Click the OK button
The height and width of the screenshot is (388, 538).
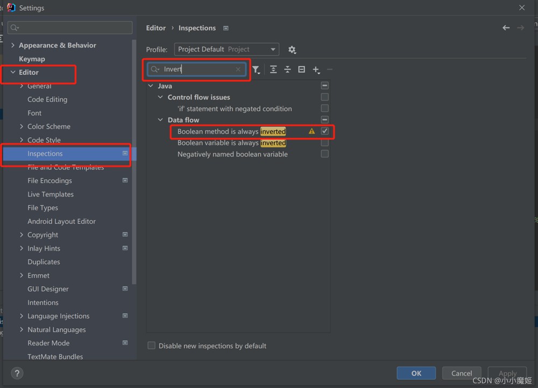tap(416, 373)
